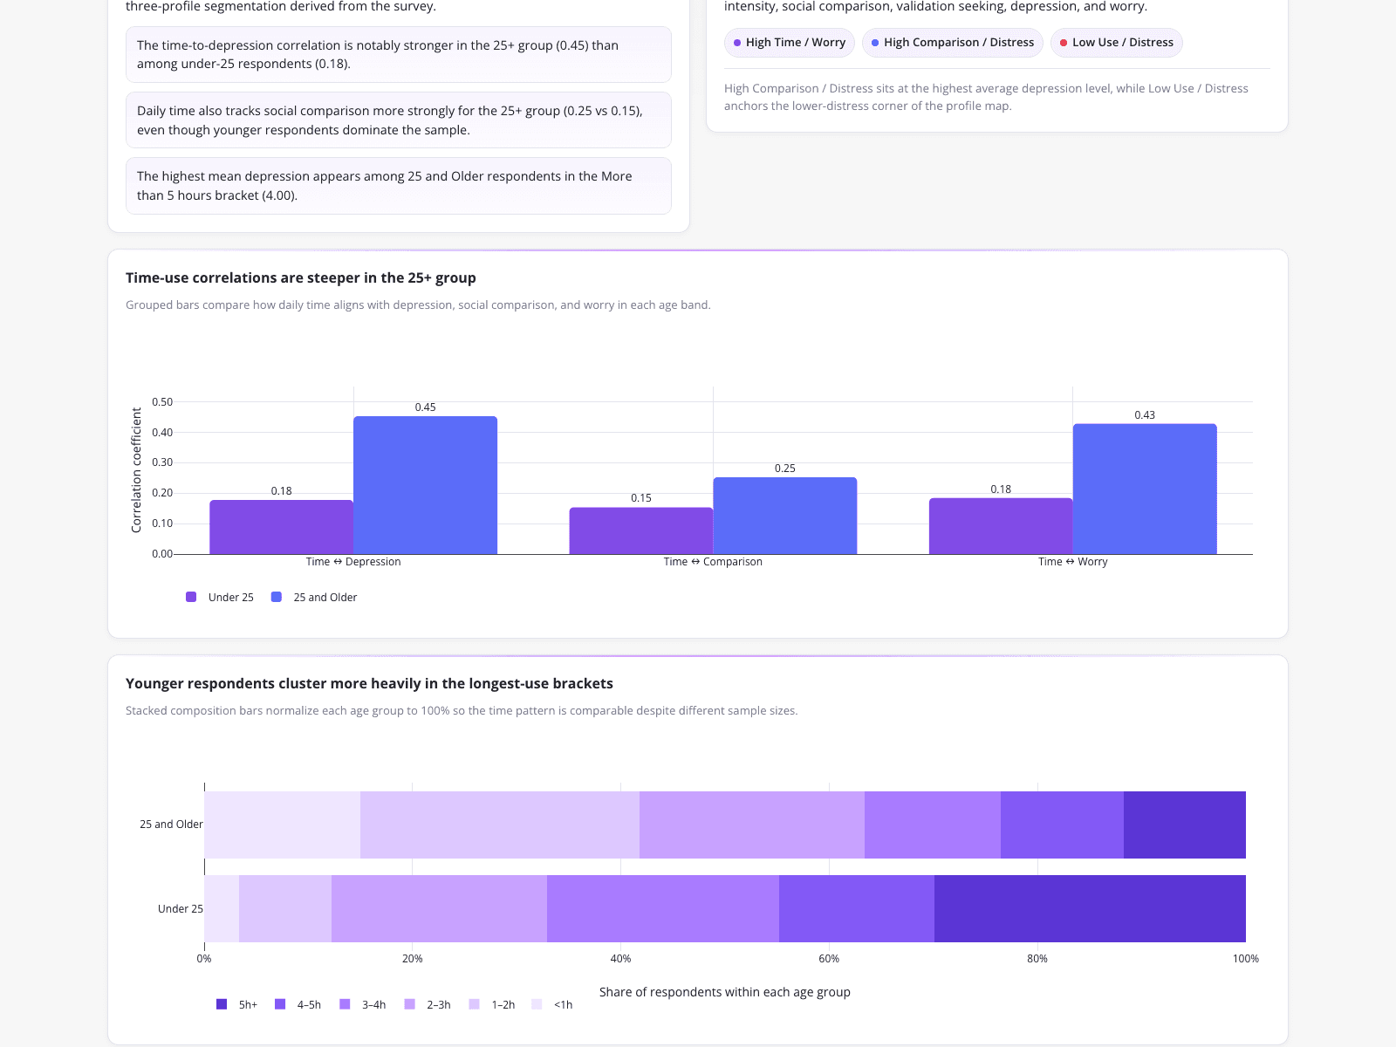The width and height of the screenshot is (1396, 1047).
Task: Click the 0.45 value label above the bar
Action: point(426,407)
